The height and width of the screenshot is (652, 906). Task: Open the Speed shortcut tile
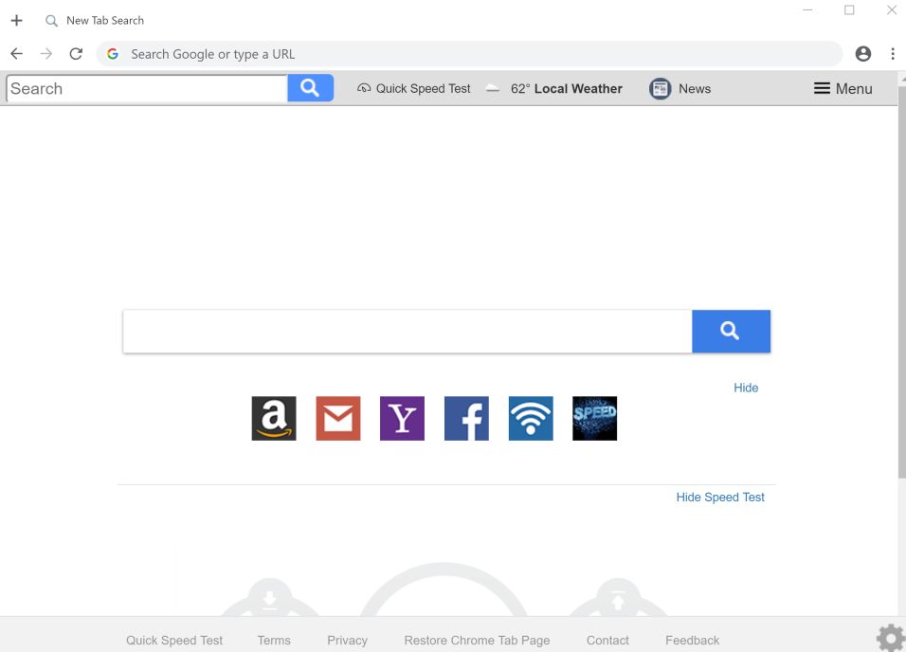click(x=594, y=418)
